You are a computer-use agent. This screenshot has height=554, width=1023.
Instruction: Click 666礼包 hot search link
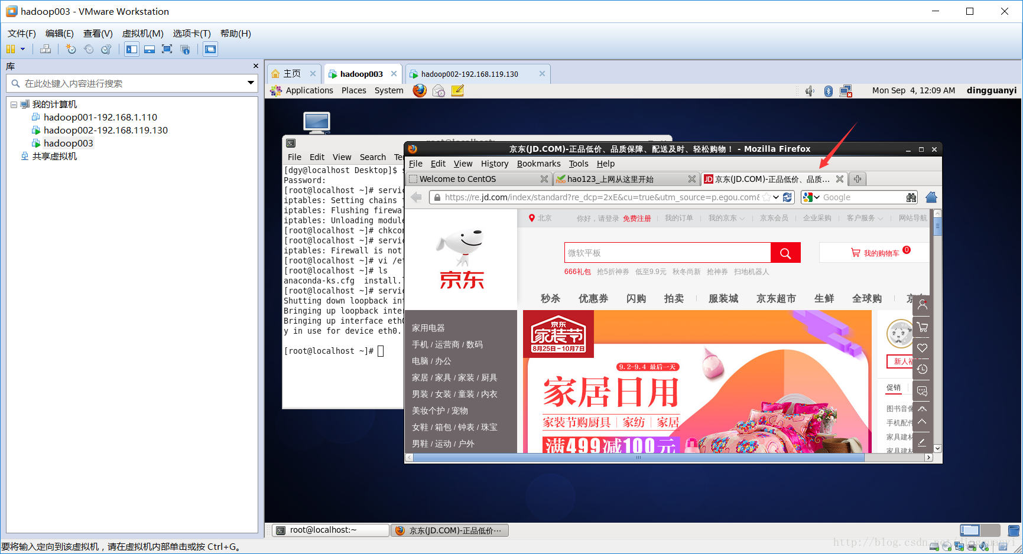tap(577, 272)
